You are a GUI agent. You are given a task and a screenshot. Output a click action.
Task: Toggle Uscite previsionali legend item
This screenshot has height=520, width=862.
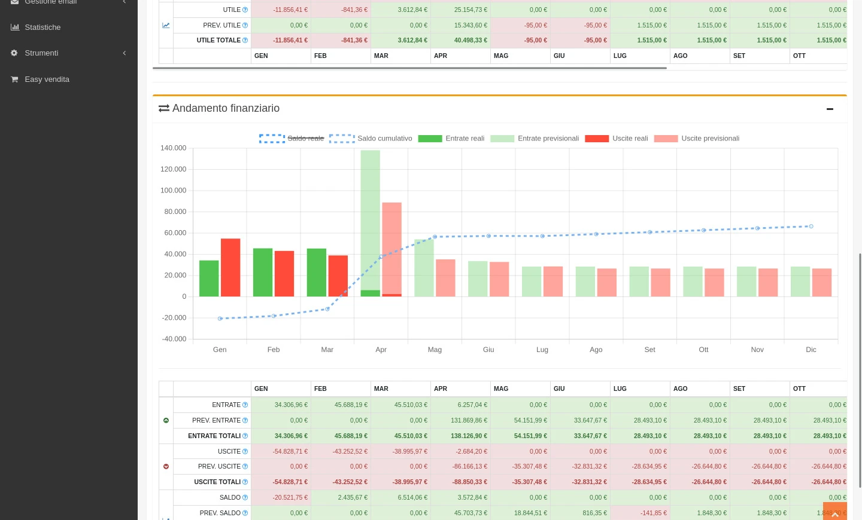(x=697, y=139)
